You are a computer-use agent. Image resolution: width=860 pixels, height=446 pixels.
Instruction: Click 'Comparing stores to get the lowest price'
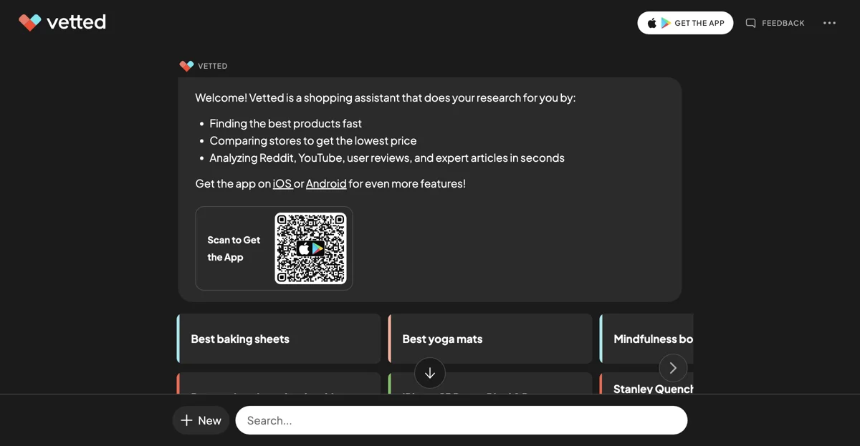313,140
